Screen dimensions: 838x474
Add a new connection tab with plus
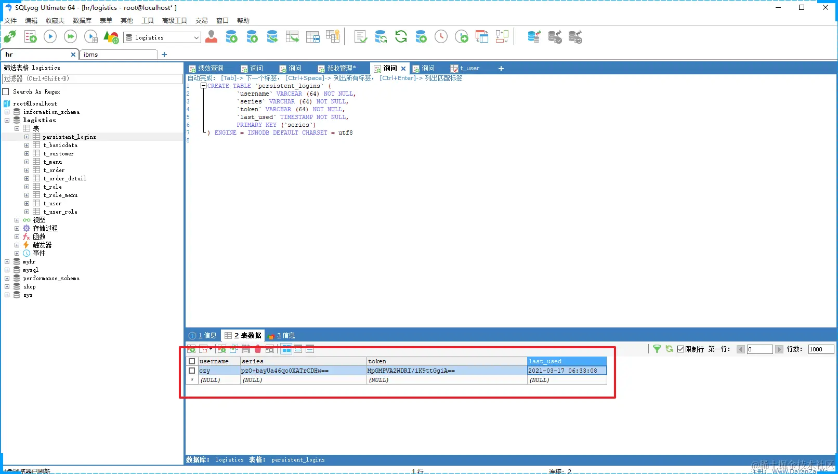[x=164, y=55]
